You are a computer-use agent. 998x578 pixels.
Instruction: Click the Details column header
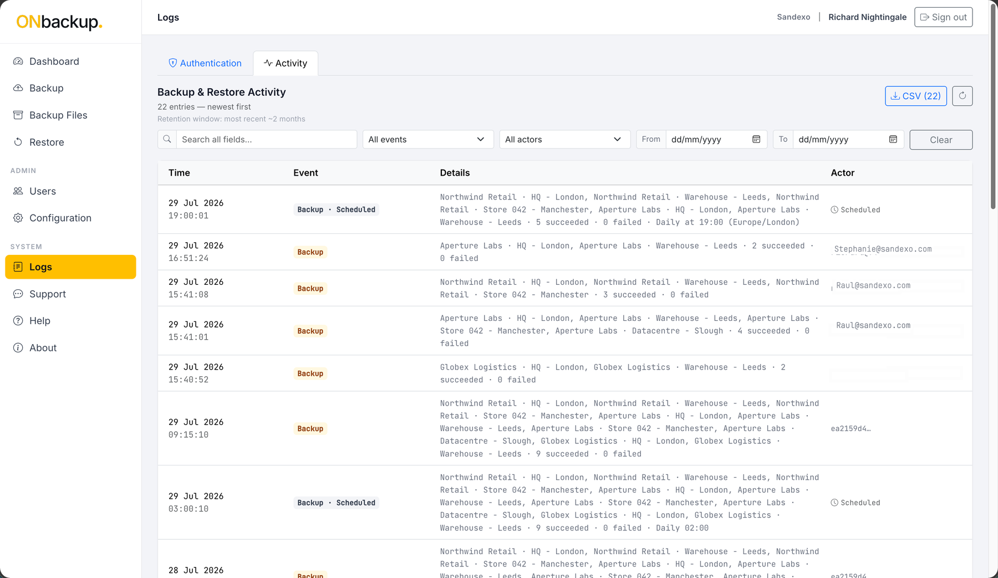coord(455,173)
